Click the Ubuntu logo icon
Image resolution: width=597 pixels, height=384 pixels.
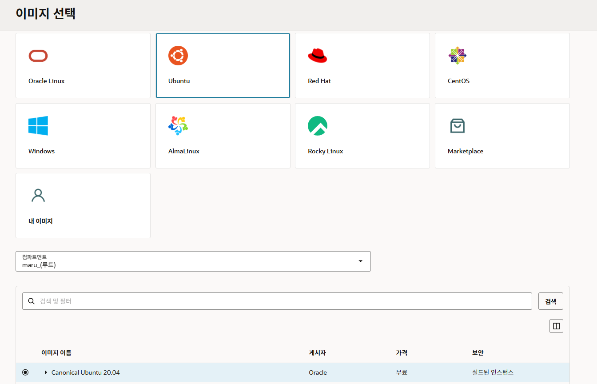(178, 56)
